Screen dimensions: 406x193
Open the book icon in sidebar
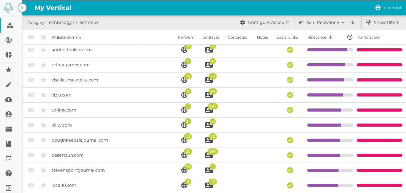[9, 144]
